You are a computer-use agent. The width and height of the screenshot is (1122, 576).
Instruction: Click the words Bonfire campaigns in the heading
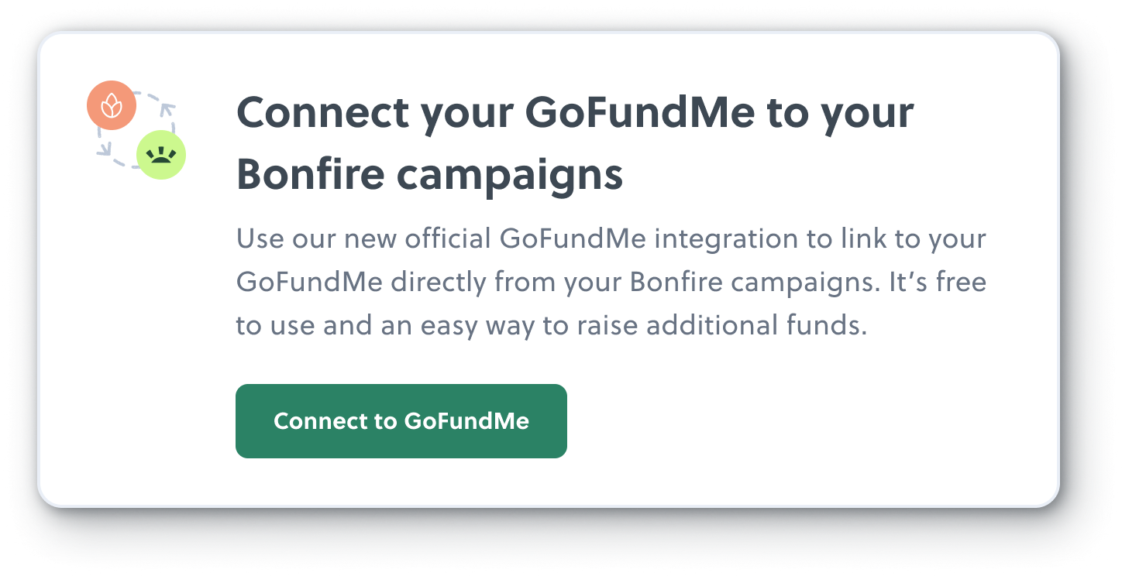pos(430,173)
